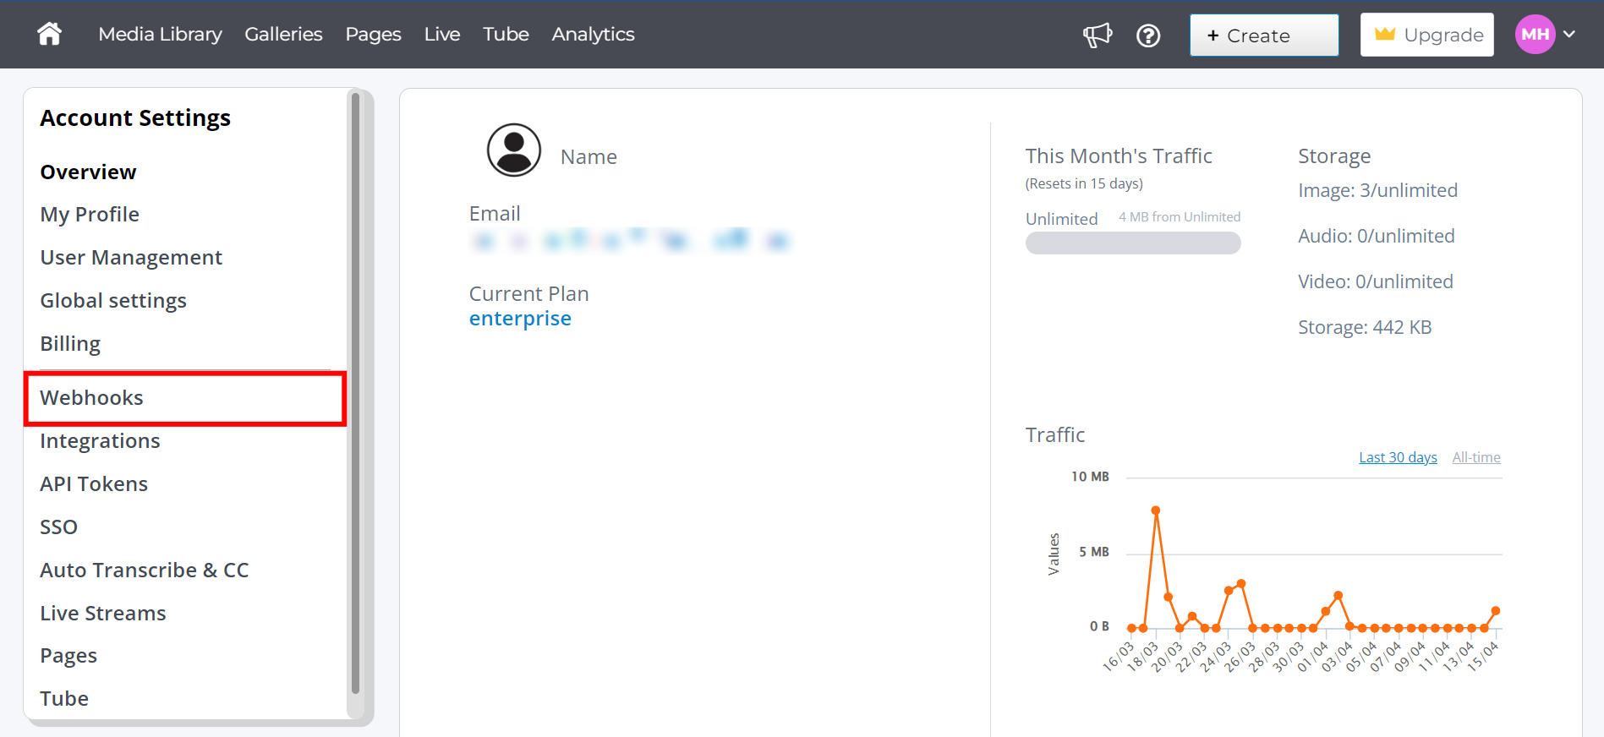Screen dimensions: 1604x737
Task: Click the Video: 0/unlimited text
Action: [1375, 281]
